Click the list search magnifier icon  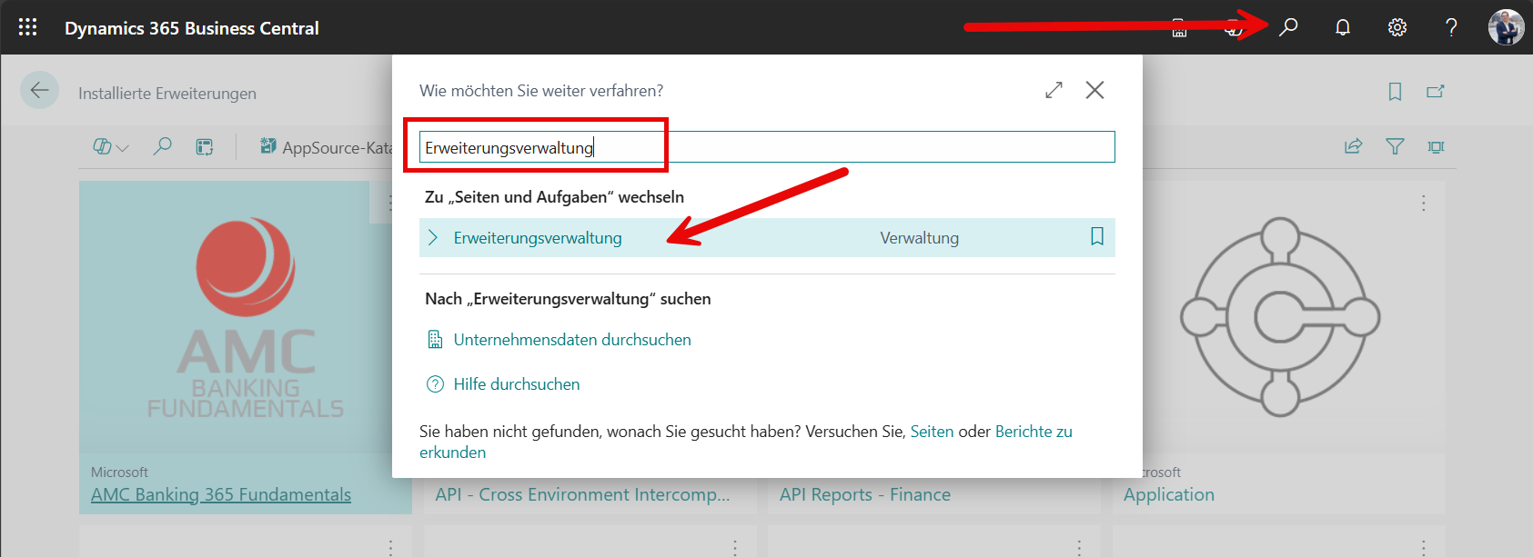(163, 146)
